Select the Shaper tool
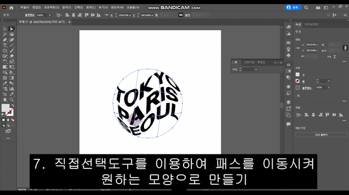 click(4, 56)
